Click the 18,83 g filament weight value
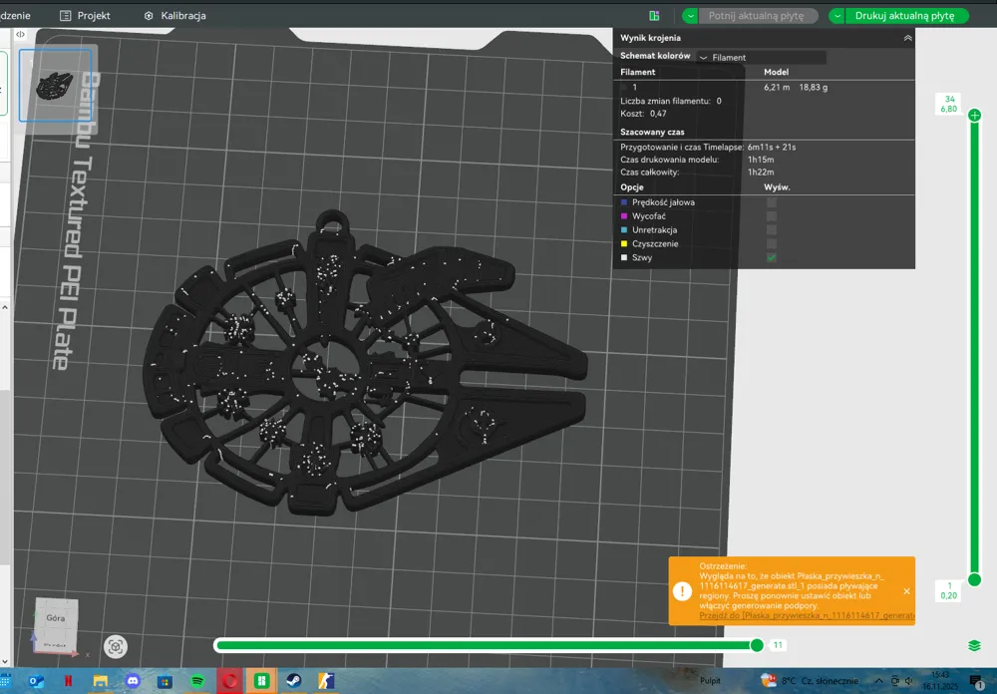 point(814,87)
